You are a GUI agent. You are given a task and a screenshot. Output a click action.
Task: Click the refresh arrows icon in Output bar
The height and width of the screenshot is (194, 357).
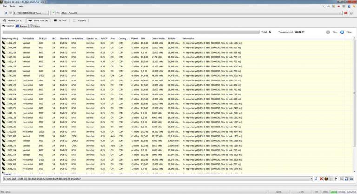pos(316,179)
